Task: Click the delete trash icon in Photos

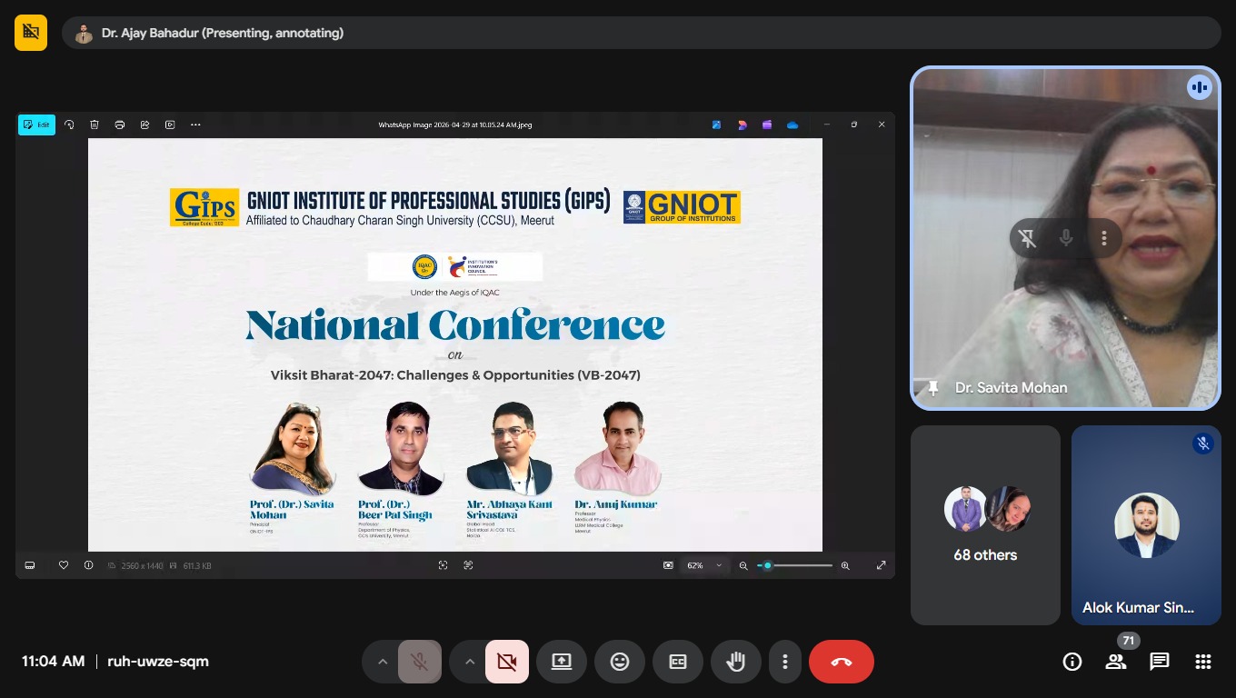Action: click(95, 125)
